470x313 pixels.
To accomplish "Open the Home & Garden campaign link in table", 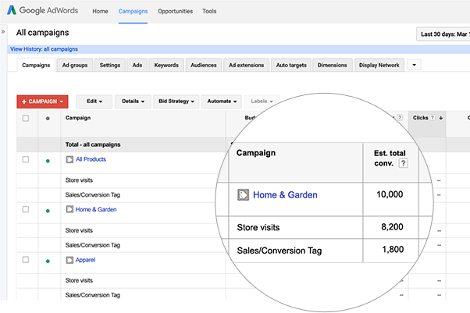I will tap(96, 209).
